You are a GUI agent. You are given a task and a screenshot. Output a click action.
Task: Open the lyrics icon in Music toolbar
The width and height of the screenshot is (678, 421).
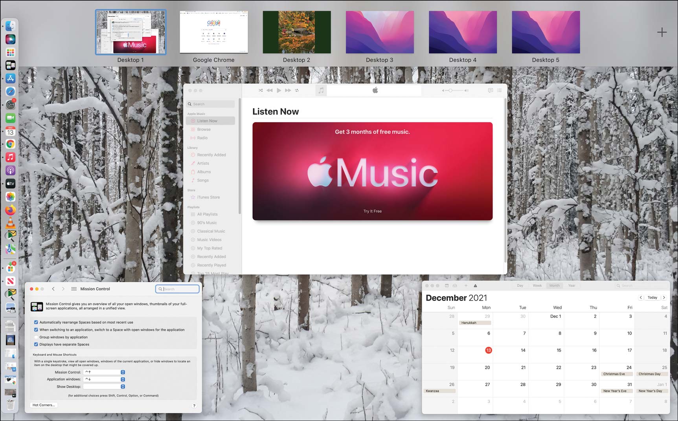[491, 90]
